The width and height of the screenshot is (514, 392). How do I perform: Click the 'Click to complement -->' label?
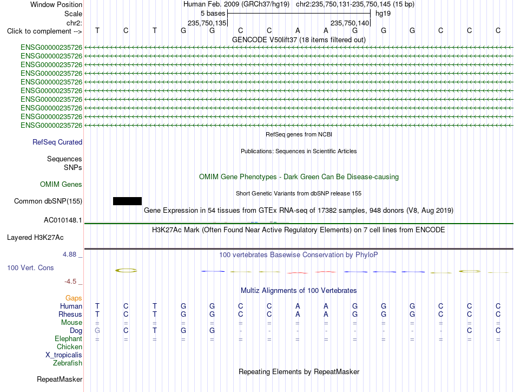click(44, 31)
